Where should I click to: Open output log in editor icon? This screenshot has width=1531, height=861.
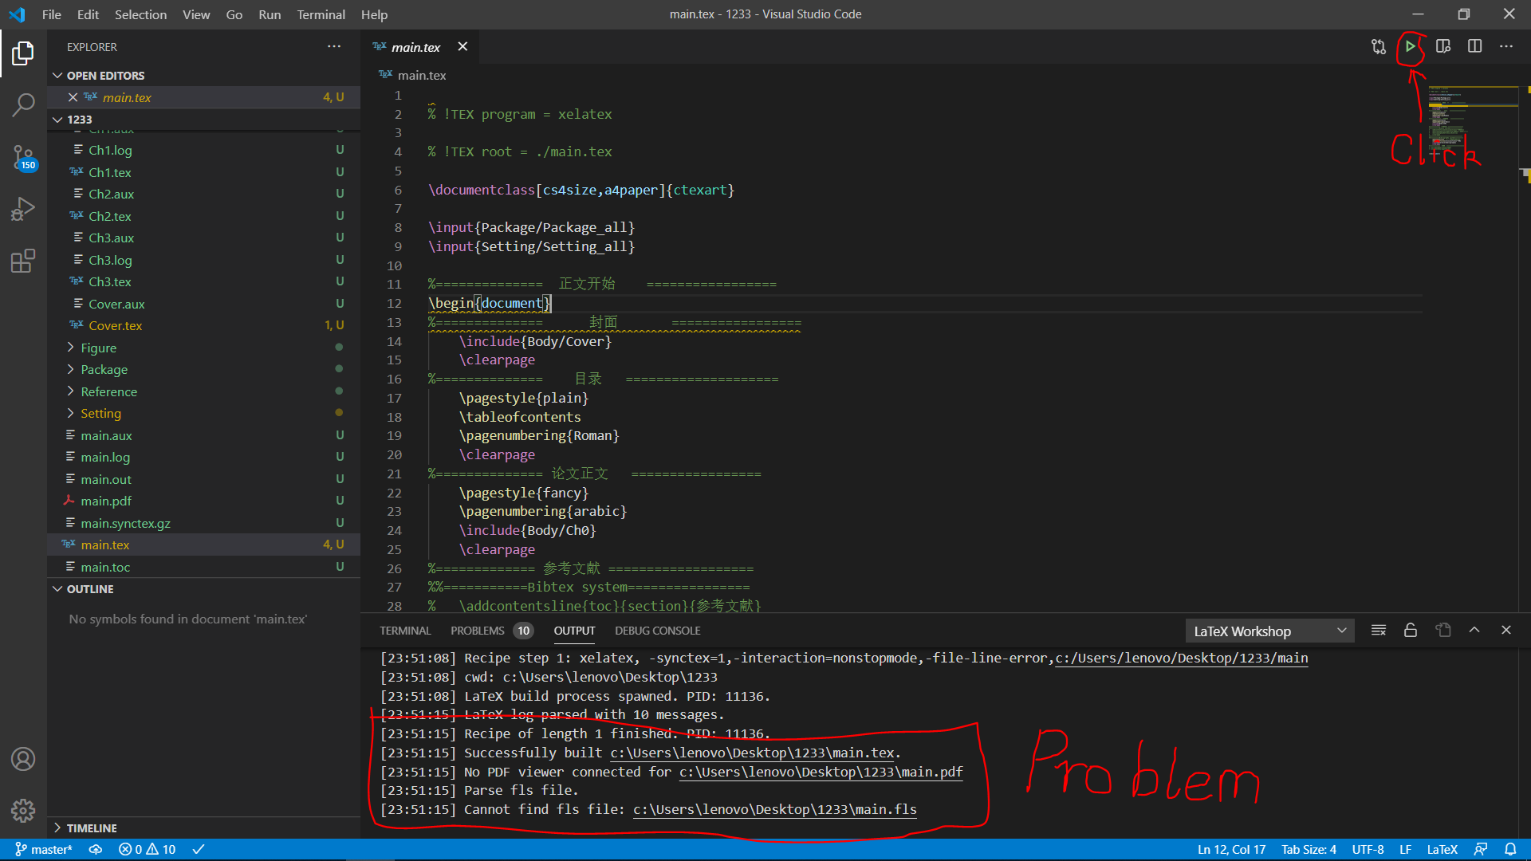coord(1442,630)
